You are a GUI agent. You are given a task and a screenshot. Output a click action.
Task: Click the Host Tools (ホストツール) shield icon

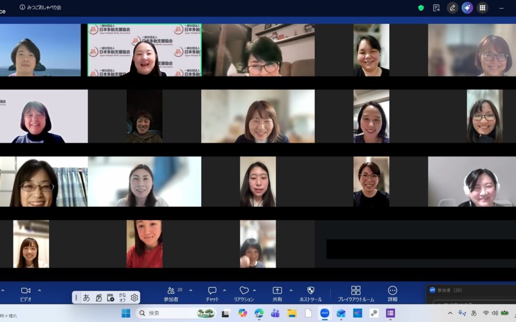click(x=311, y=293)
